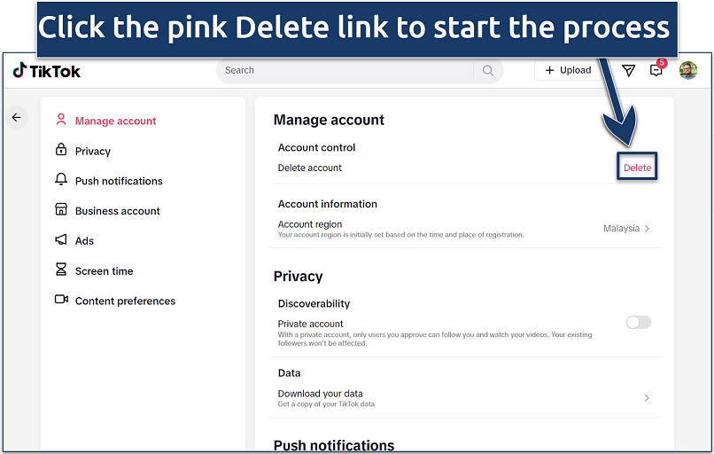This screenshot has width=714, height=454.
Task: Open the Download your data chevron
Action: pyautogui.click(x=647, y=398)
